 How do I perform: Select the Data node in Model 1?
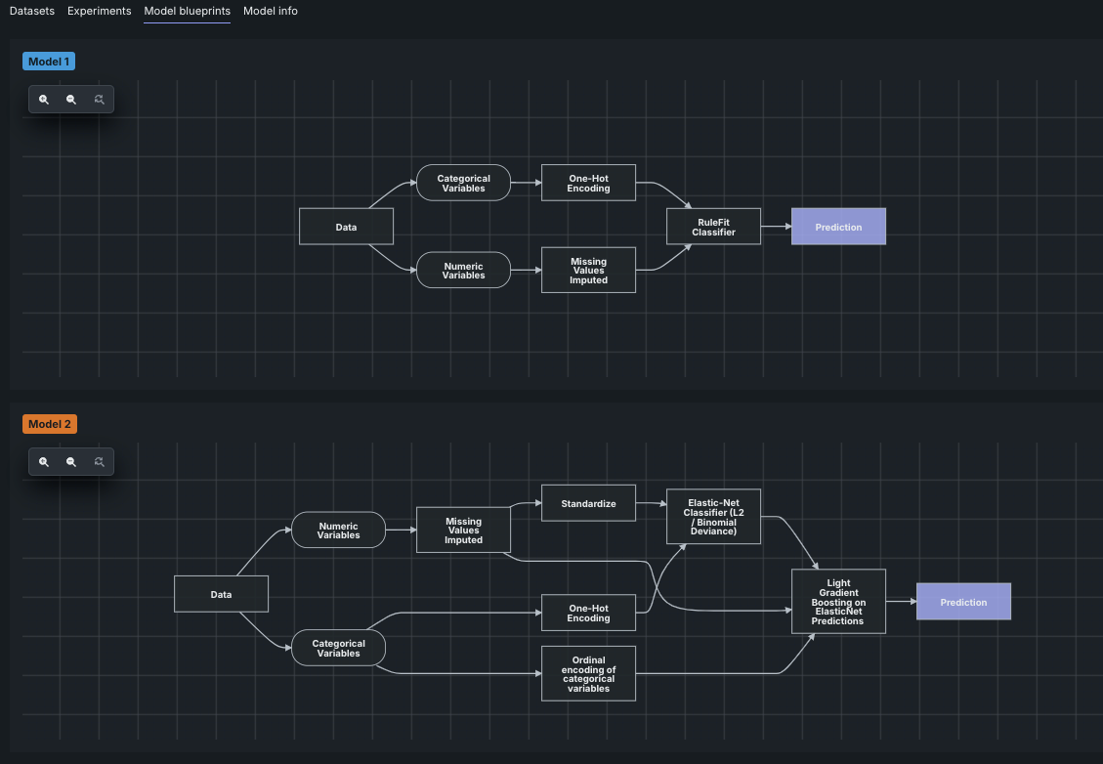pos(346,227)
